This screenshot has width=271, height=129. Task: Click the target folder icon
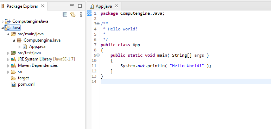[x=13, y=78]
